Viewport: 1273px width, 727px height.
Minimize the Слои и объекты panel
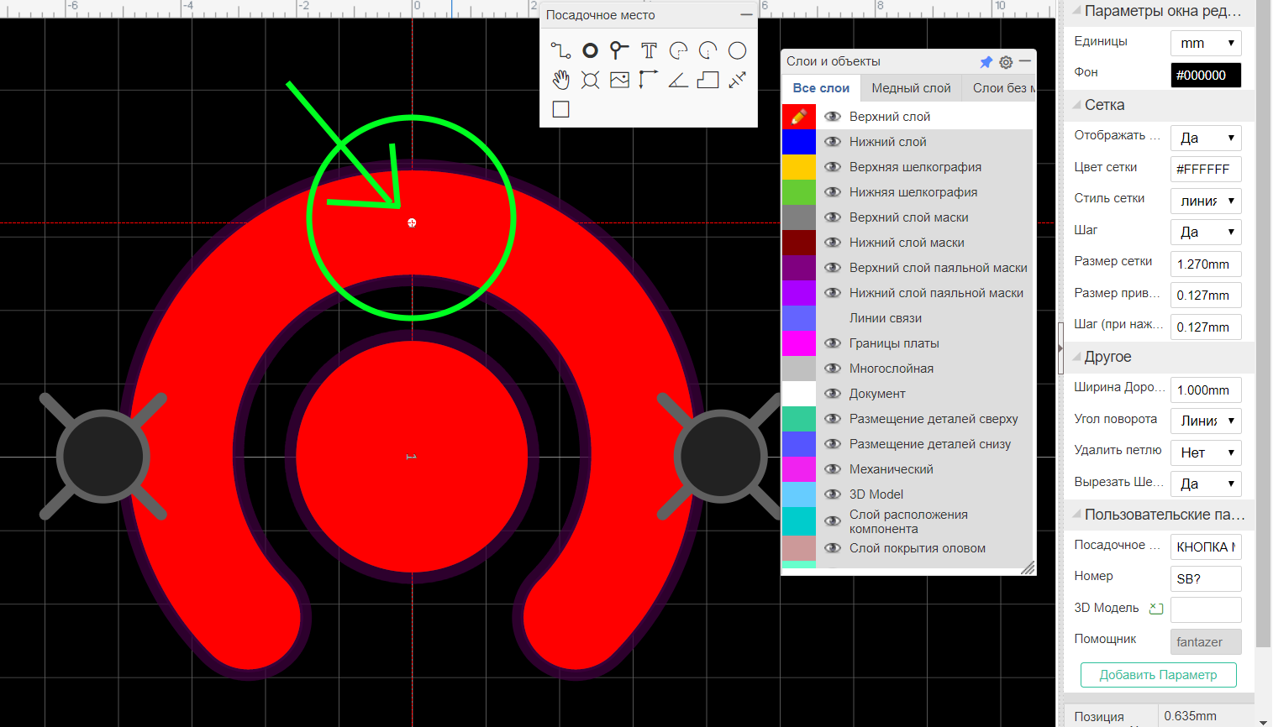[x=1025, y=61]
